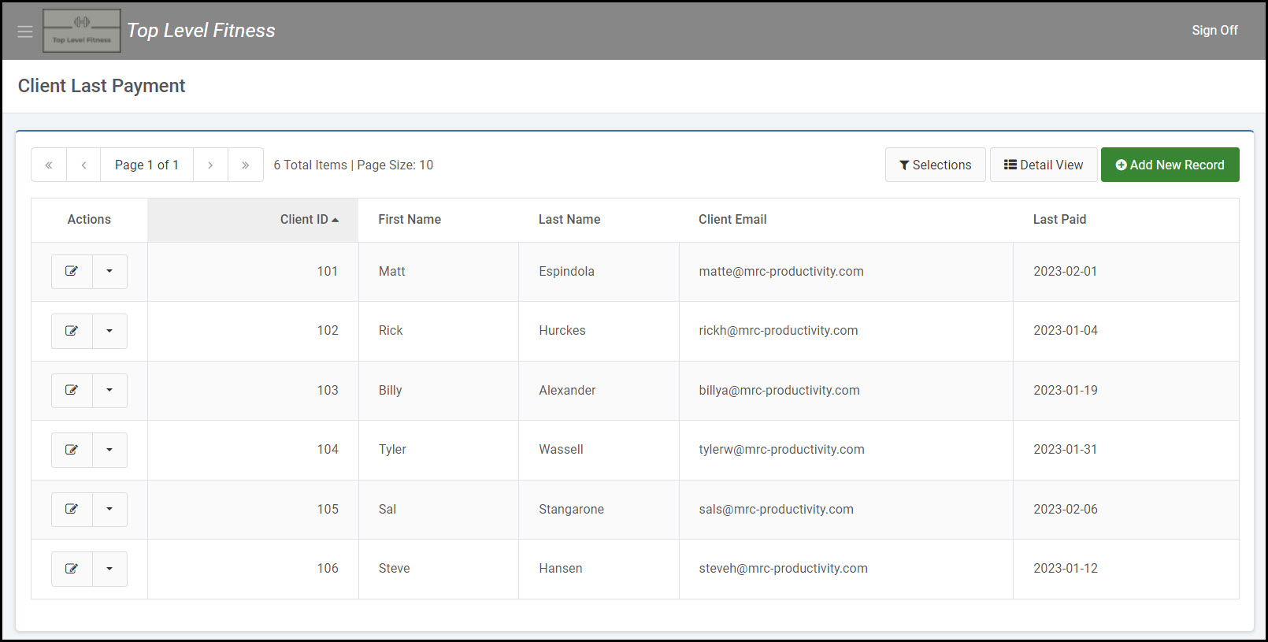Image resolution: width=1268 pixels, height=642 pixels.
Task: Click email matte@mrc-productivity.com
Action: pos(781,271)
